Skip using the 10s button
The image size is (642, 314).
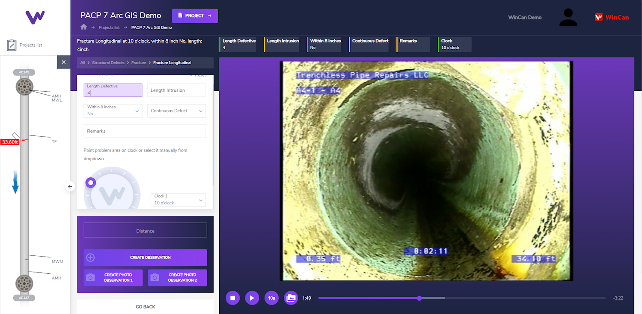(271, 298)
